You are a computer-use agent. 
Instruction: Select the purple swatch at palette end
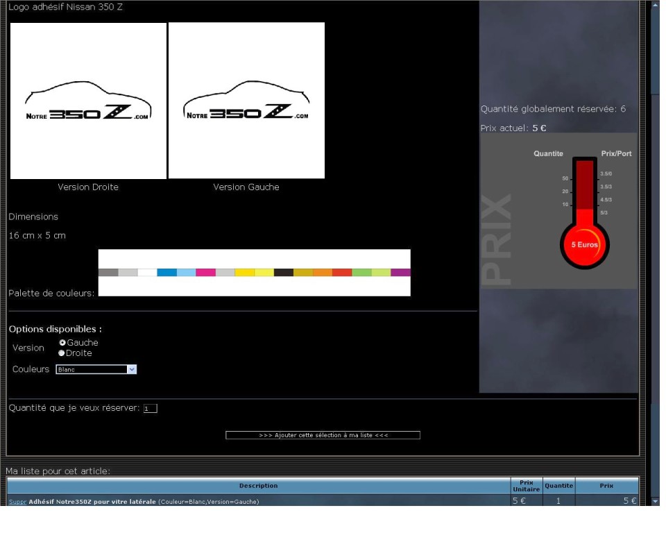coord(400,273)
